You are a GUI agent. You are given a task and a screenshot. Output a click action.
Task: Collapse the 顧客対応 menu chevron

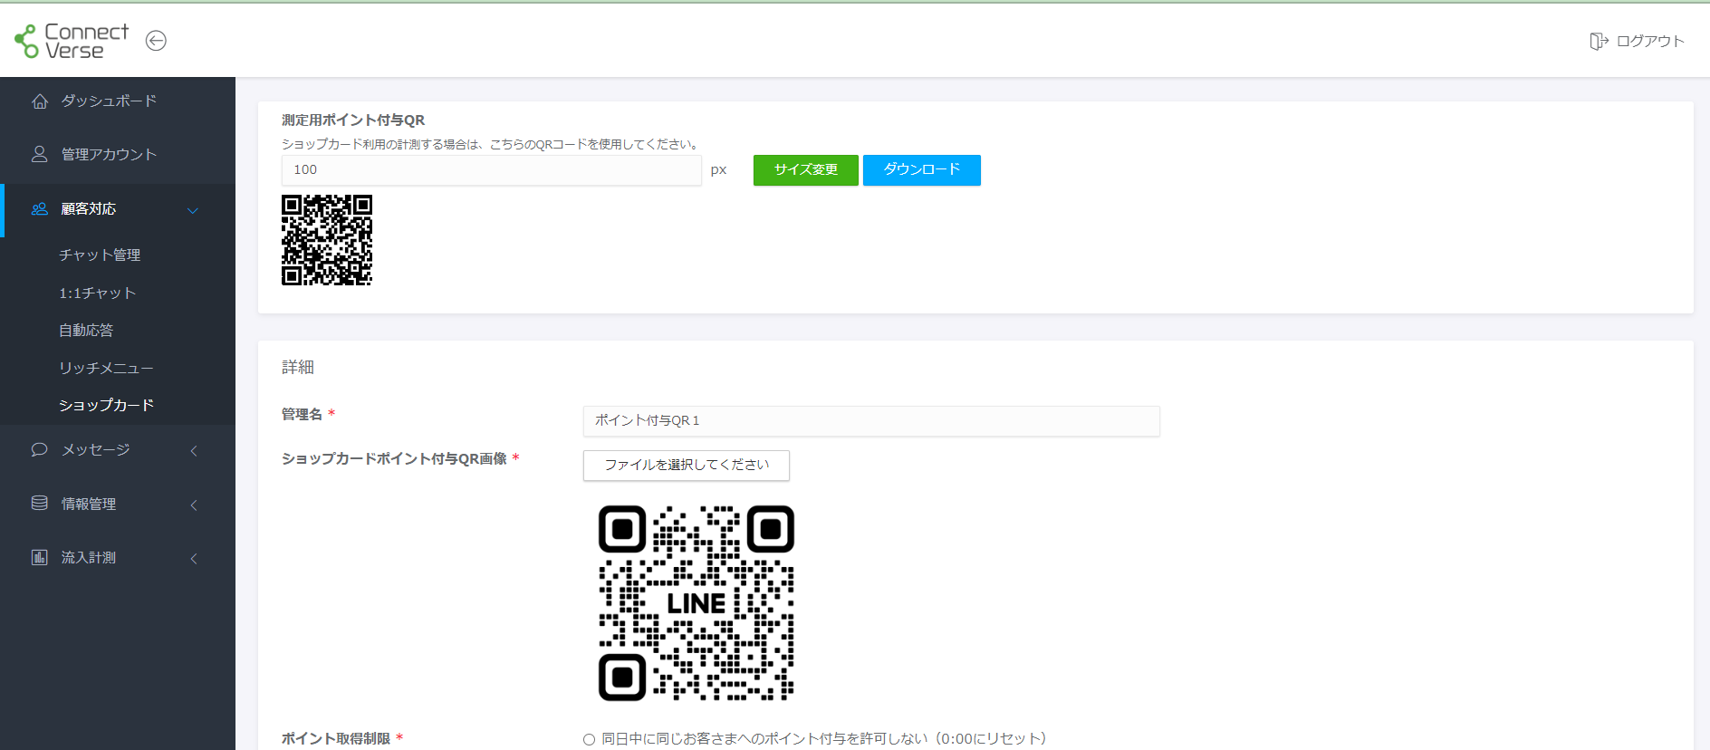193,210
